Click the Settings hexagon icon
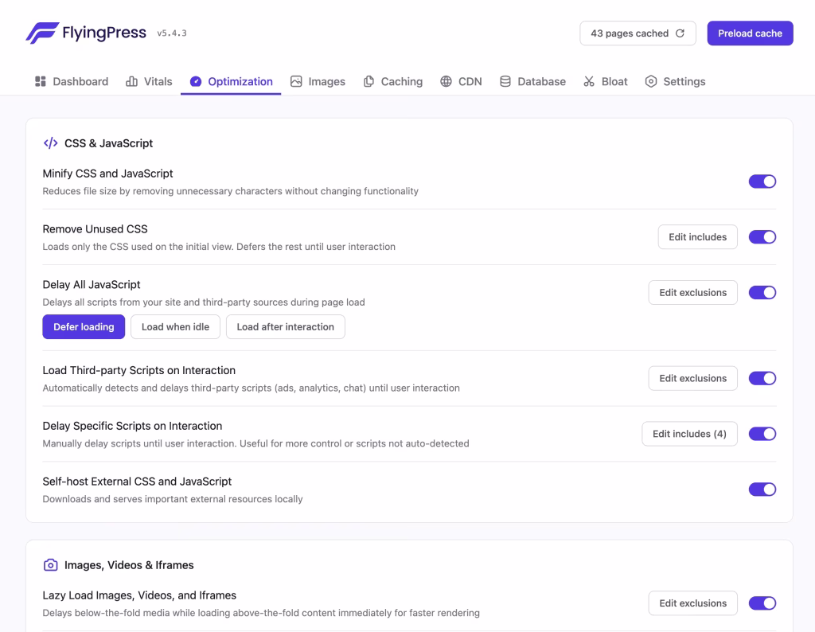Viewport: 815px width, 632px height. point(651,81)
